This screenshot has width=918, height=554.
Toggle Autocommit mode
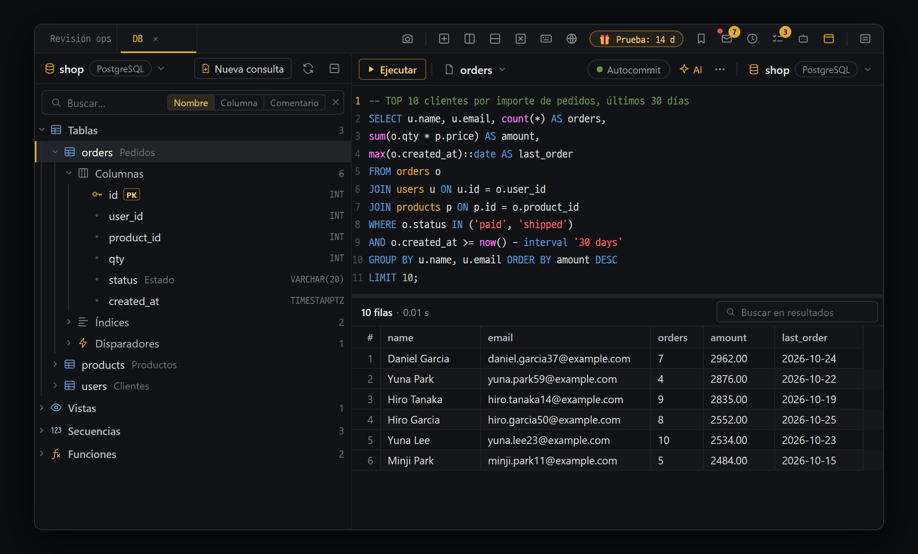(629, 70)
